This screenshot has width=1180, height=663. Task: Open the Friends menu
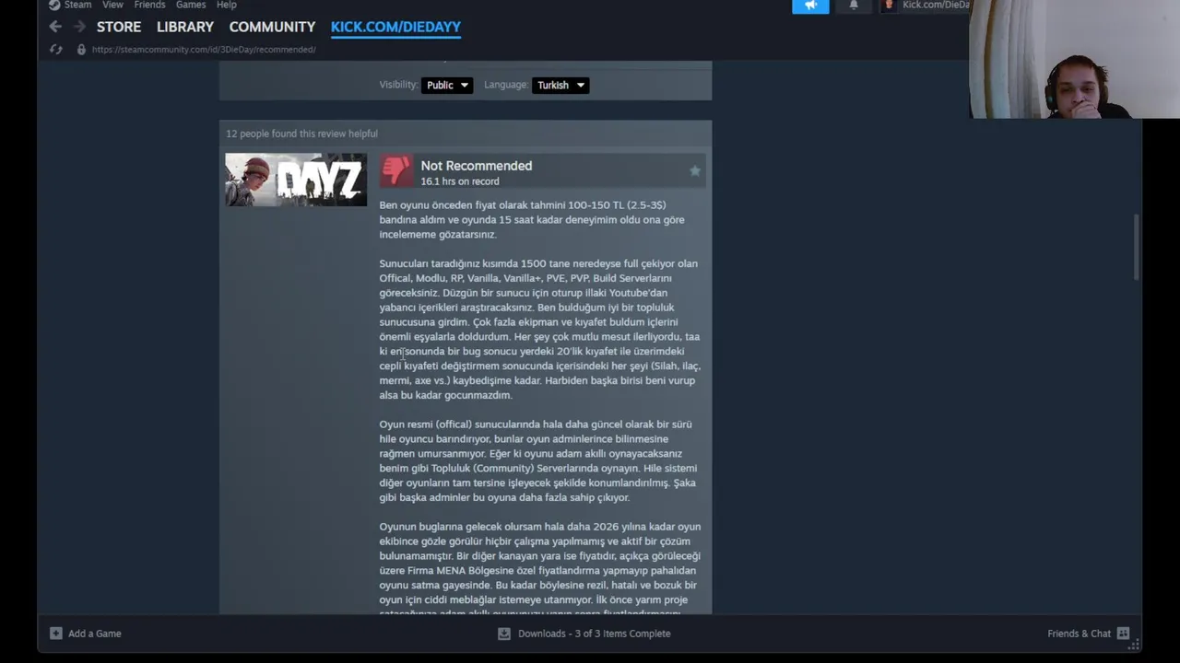point(149,5)
